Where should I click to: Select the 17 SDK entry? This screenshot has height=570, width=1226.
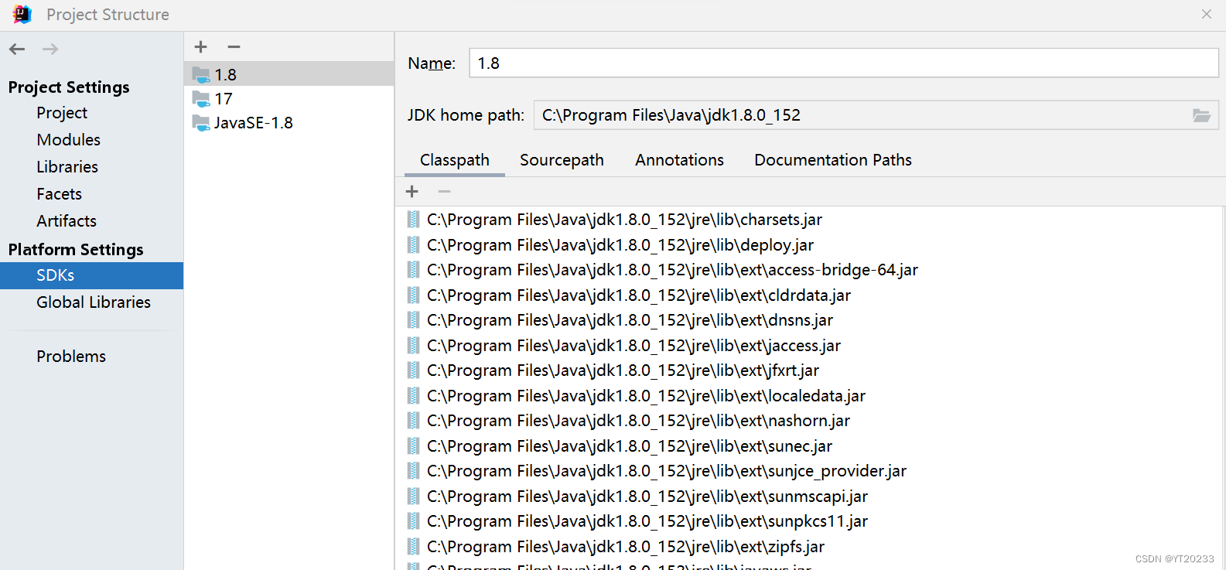click(x=289, y=98)
